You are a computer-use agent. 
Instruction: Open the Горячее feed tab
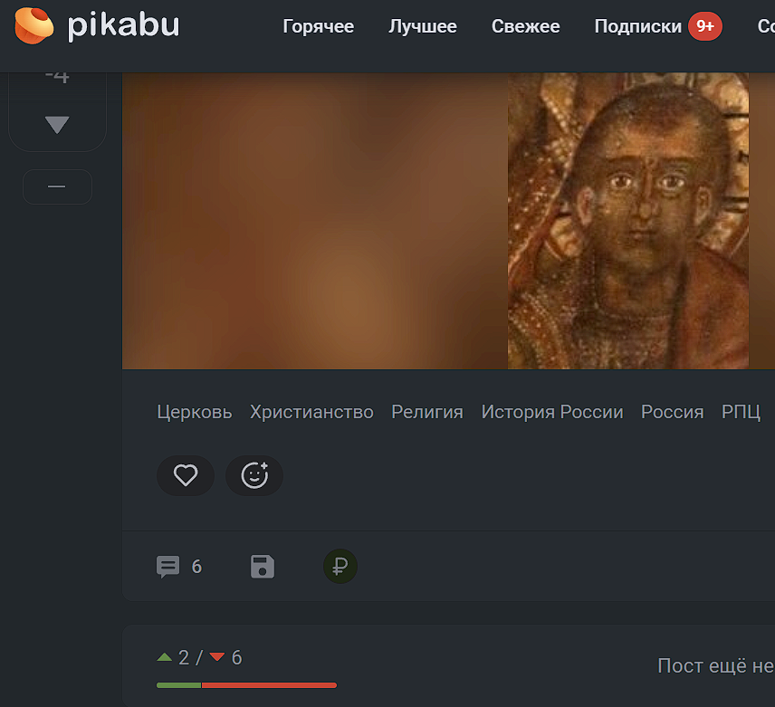click(x=318, y=26)
